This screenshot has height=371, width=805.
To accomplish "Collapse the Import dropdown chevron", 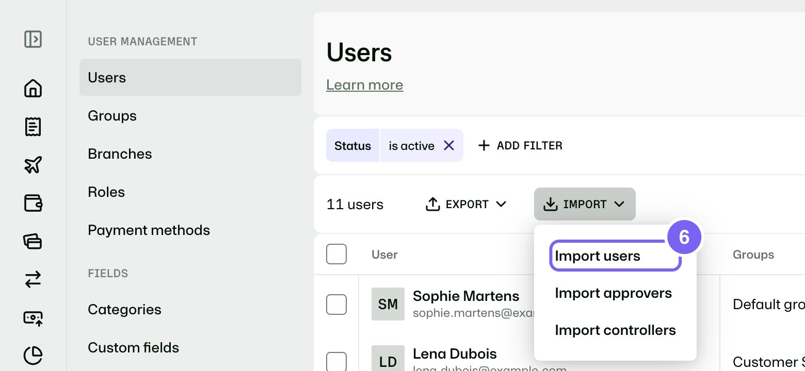I will coord(619,205).
